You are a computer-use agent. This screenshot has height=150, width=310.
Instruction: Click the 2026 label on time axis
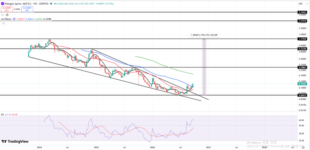[152, 148]
